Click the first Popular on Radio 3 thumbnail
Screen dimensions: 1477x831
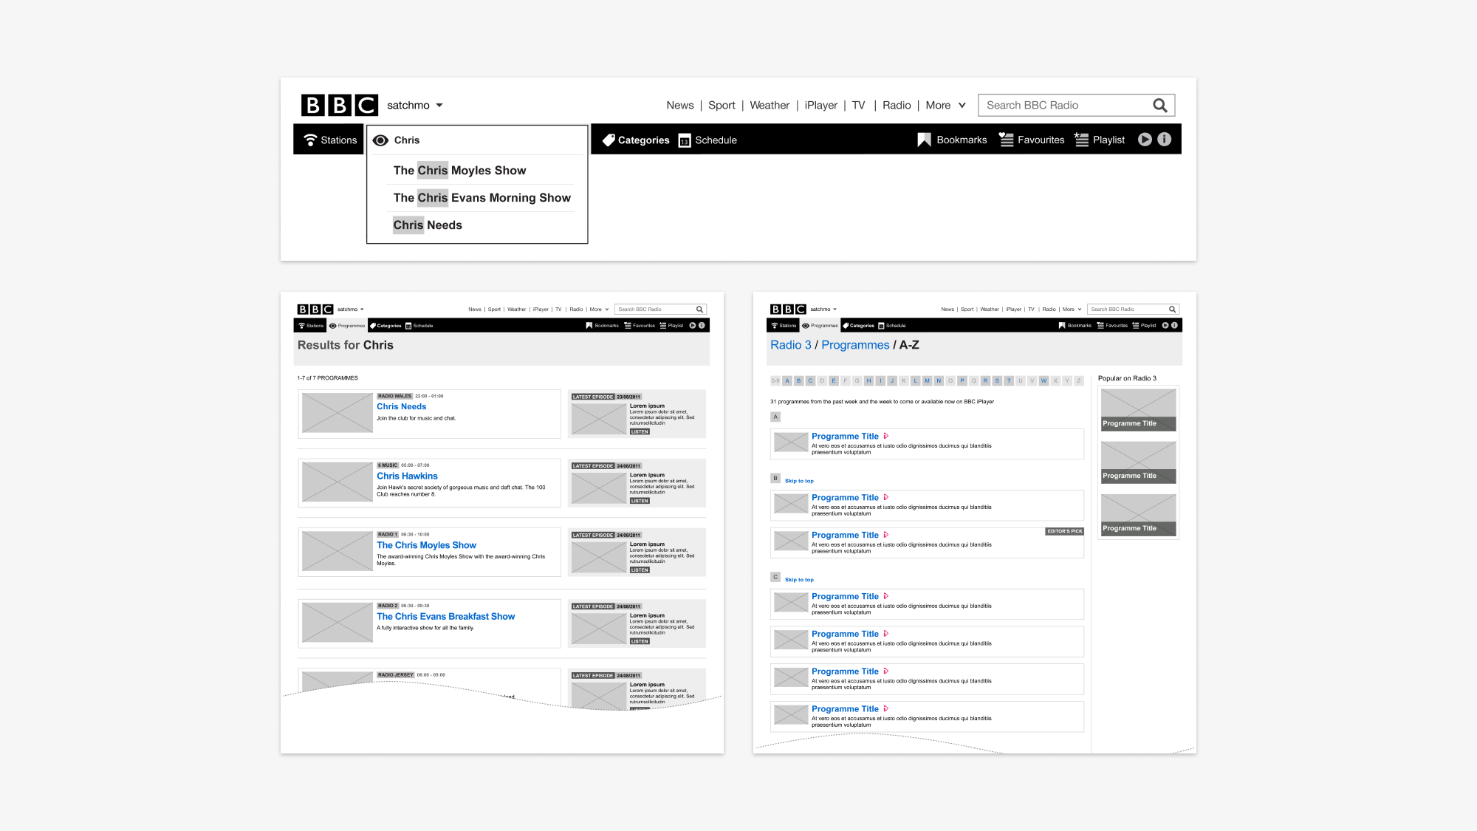tap(1138, 410)
